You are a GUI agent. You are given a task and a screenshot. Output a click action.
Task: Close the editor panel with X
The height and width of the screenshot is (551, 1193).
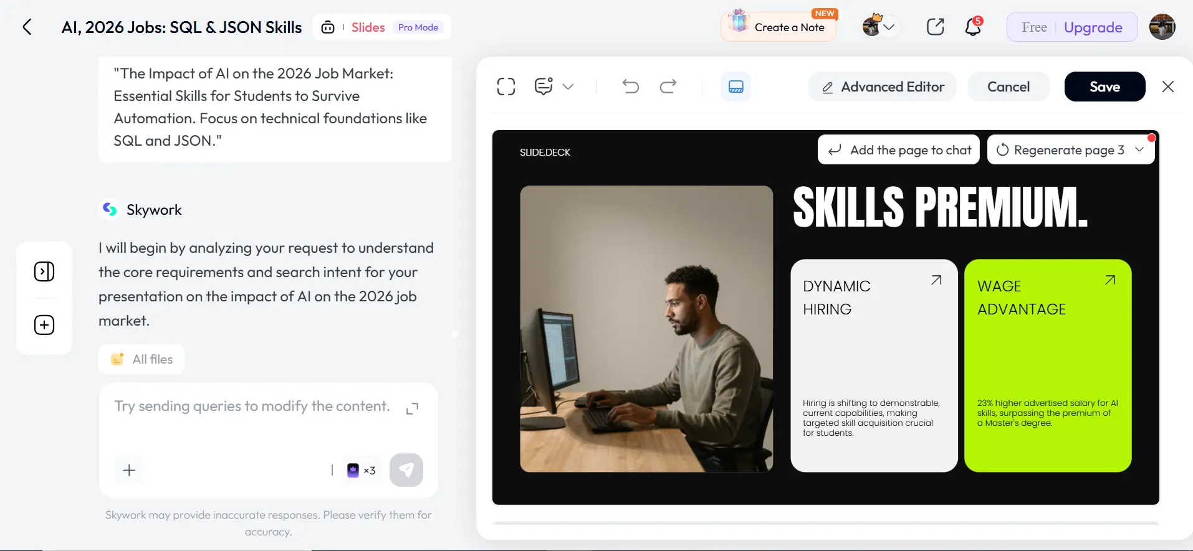[1168, 87]
